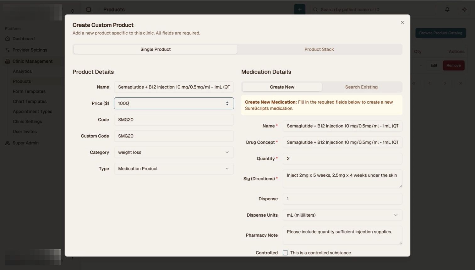Click the patient search field
Screen dimensions: 475x270
pyautogui.click(x=373, y=10)
